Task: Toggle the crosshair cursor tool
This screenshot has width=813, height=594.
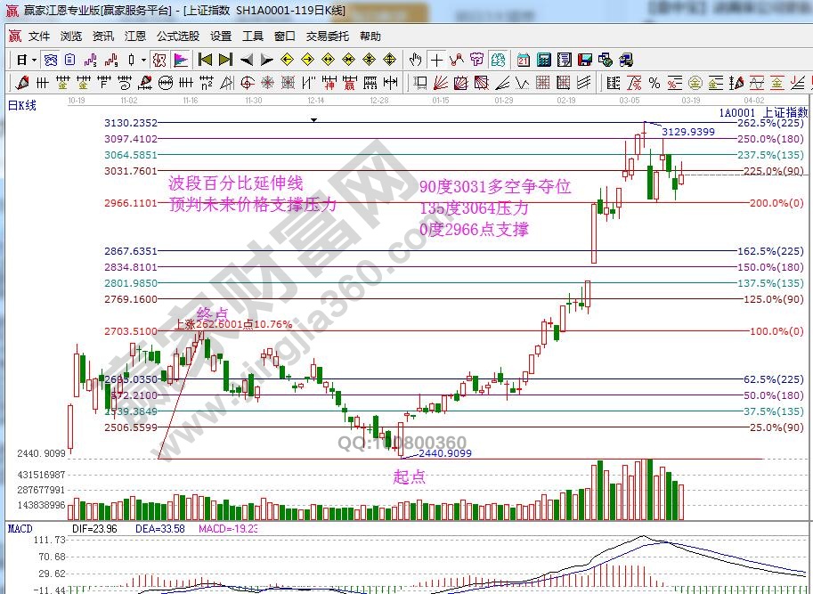Action: [436, 60]
